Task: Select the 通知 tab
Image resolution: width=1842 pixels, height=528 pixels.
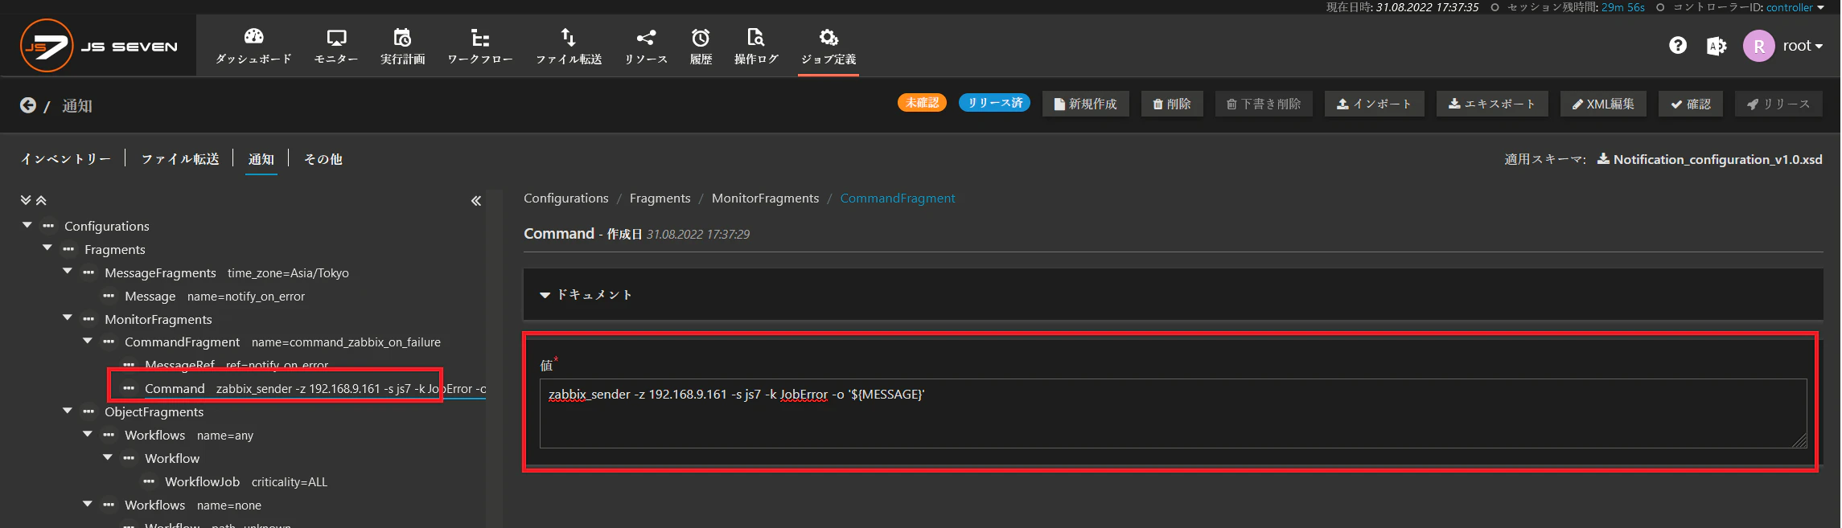Action: click(x=261, y=159)
